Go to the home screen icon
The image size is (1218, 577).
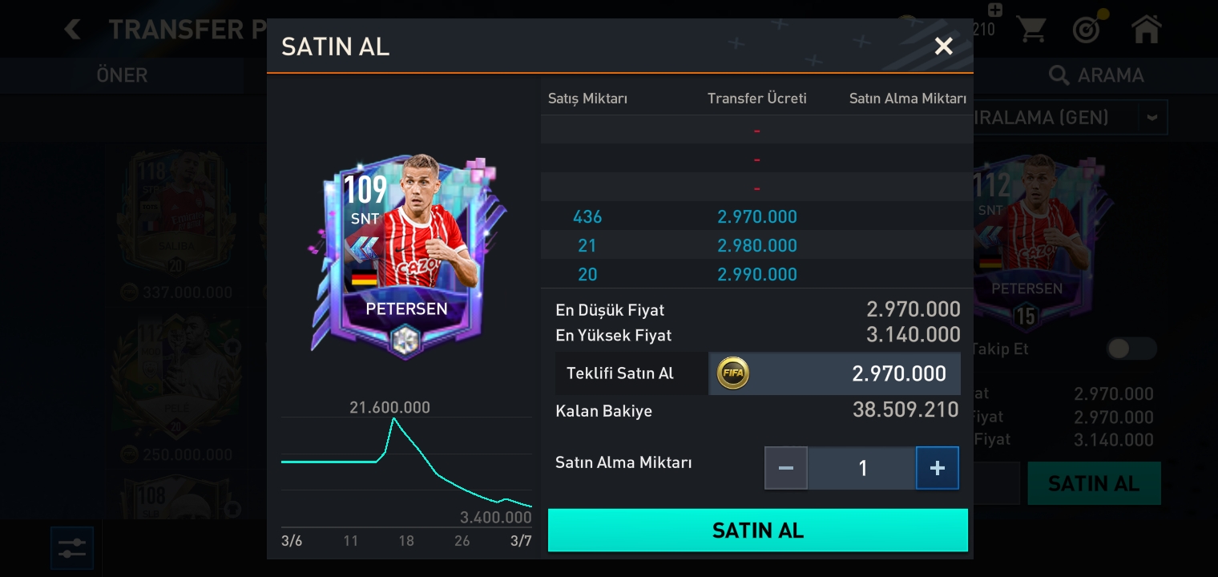(x=1146, y=30)
